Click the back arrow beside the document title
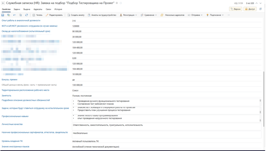 (x=3, y=3)
